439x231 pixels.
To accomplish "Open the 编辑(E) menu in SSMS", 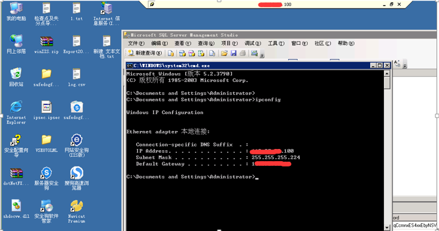I will [159, 43].
